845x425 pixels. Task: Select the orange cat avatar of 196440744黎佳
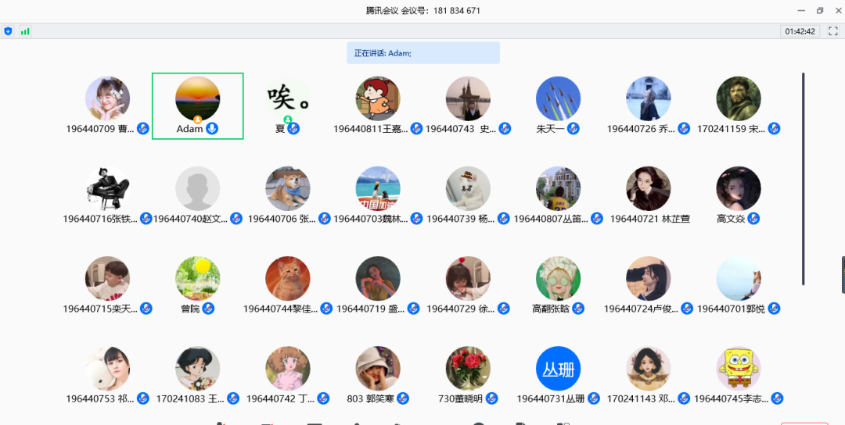pyautogui.click(x=288, y=279)
